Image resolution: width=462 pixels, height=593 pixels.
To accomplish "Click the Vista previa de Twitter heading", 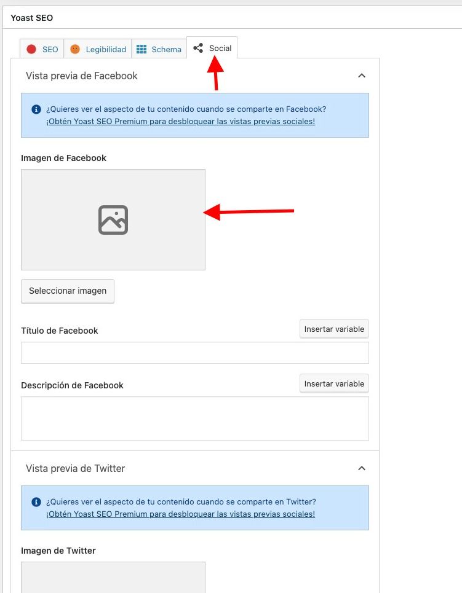I will [75, 468].
